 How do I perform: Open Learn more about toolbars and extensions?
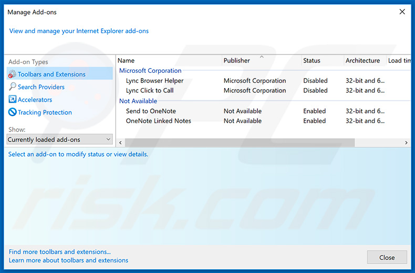(68, 260)
